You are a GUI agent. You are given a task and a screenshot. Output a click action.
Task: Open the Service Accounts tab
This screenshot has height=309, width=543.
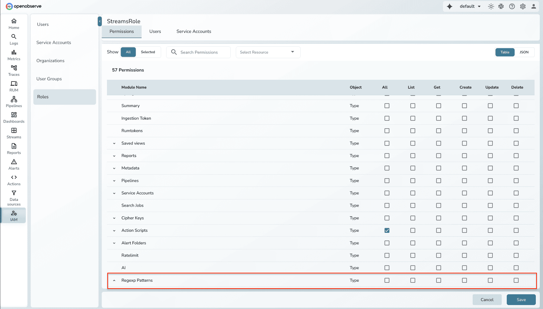pos(194,32)
